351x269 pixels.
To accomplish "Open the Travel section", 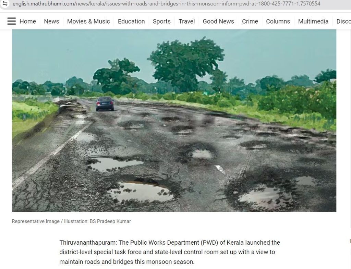I will pyautogui.click(x=187, y=21).
